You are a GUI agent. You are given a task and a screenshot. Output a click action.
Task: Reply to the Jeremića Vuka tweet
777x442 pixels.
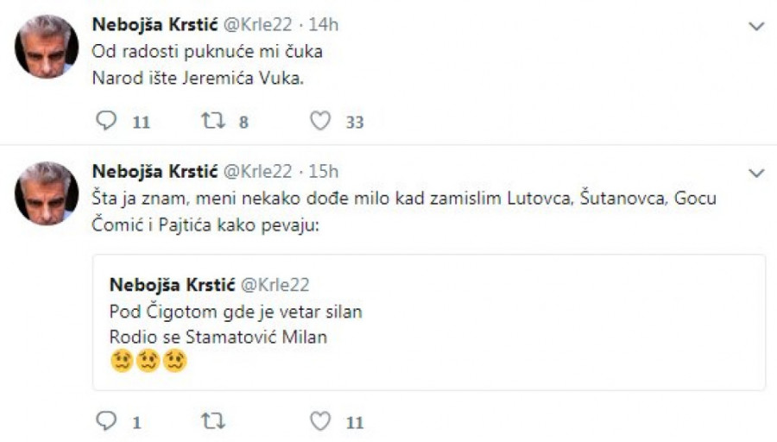click(x=106, y=122)
